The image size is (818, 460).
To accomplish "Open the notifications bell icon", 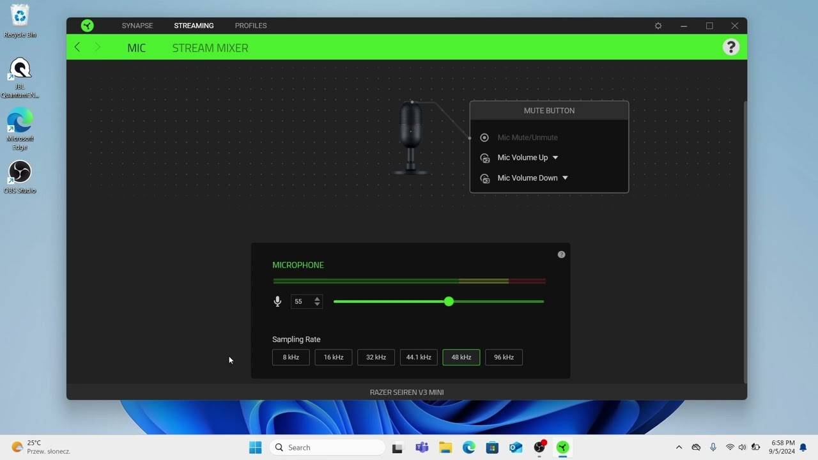I will (x=803, y=447).
